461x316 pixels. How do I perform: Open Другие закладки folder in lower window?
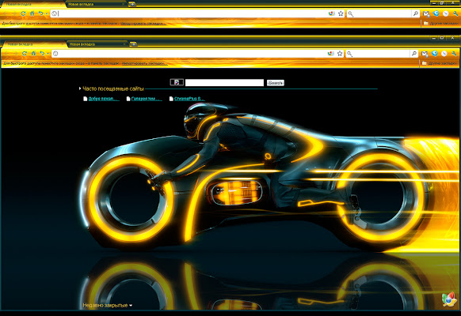tap(440, 63)
